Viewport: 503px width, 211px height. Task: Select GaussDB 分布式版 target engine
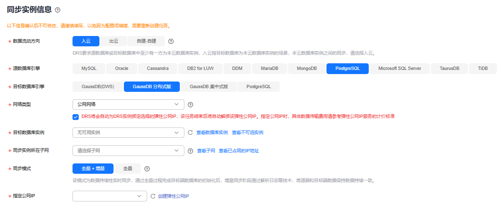(152, 86)
